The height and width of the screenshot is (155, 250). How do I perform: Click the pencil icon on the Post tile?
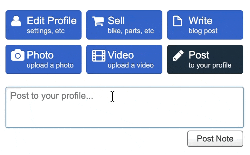(178, 55)
